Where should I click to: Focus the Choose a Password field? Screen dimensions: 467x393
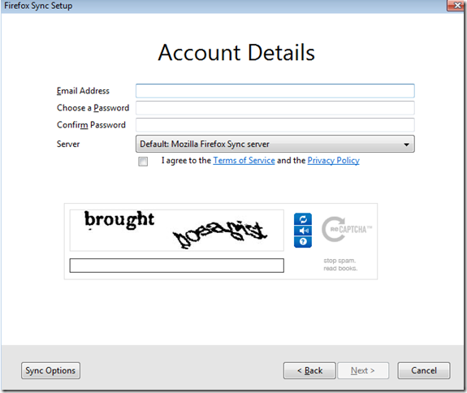pyautogui.click(x=275, y=108)
